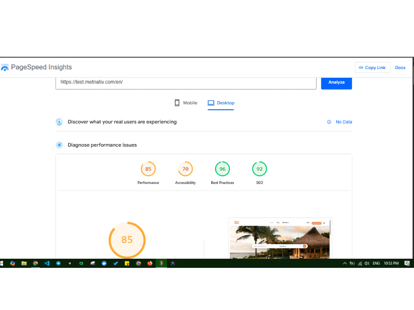Click the 10:53 PM taskbar clock
The image size is (414, 310).
coord(391,263)
